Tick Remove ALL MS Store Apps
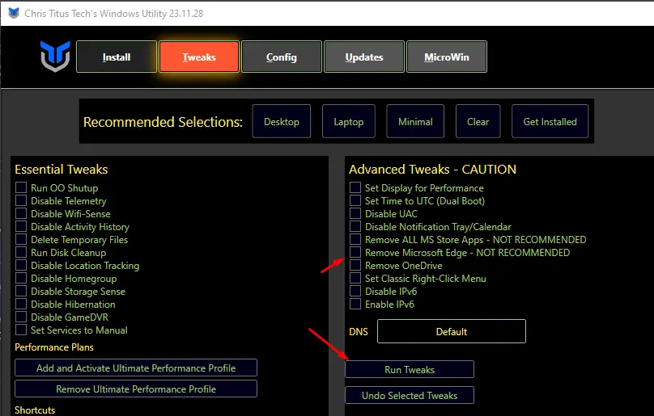The width and height of the screenshot is (654, 416). [355, 239]
